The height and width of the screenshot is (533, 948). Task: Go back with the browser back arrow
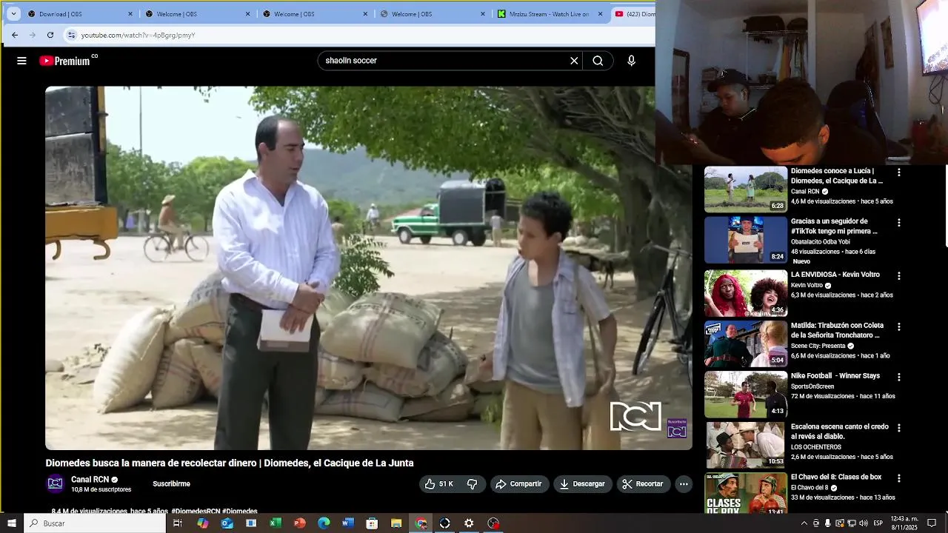(15, 35)
